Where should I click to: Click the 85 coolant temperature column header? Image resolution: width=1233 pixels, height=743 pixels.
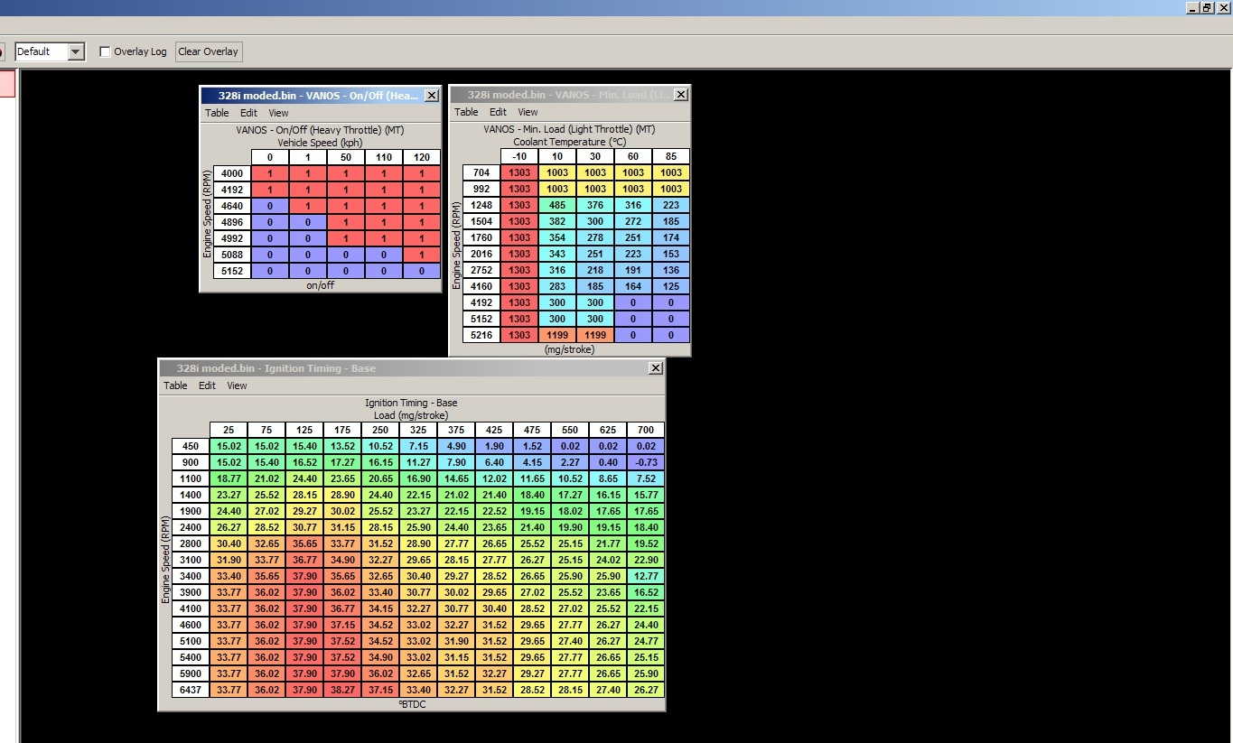671,156
